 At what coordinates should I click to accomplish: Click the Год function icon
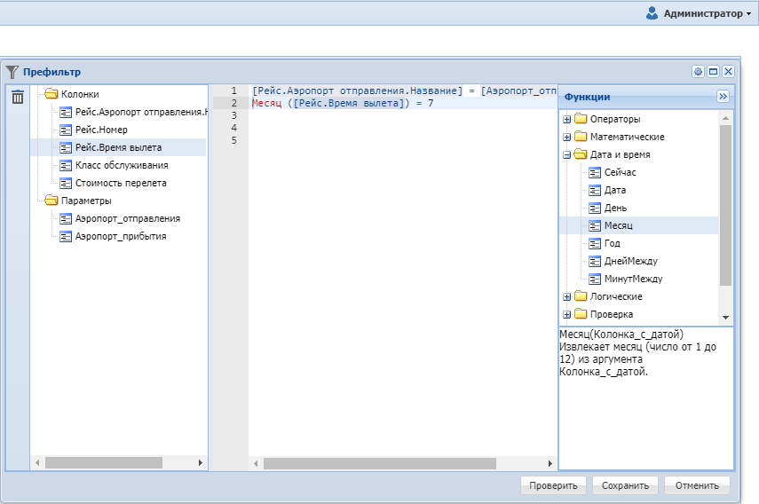[x=596, y=243]
